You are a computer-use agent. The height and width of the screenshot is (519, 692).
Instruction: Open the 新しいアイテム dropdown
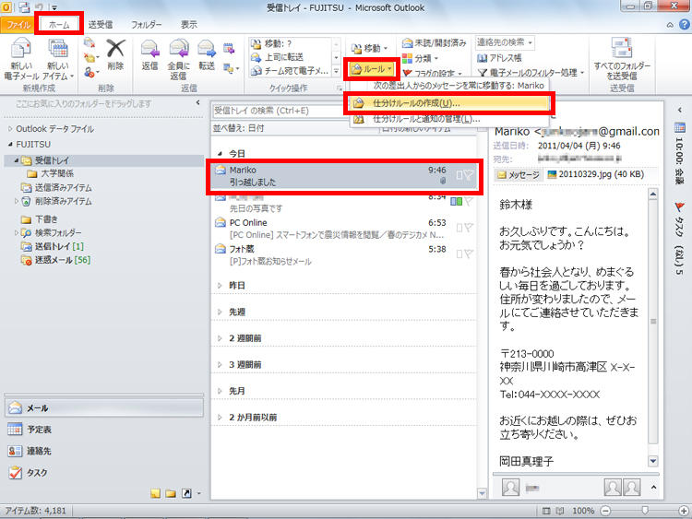58,59
